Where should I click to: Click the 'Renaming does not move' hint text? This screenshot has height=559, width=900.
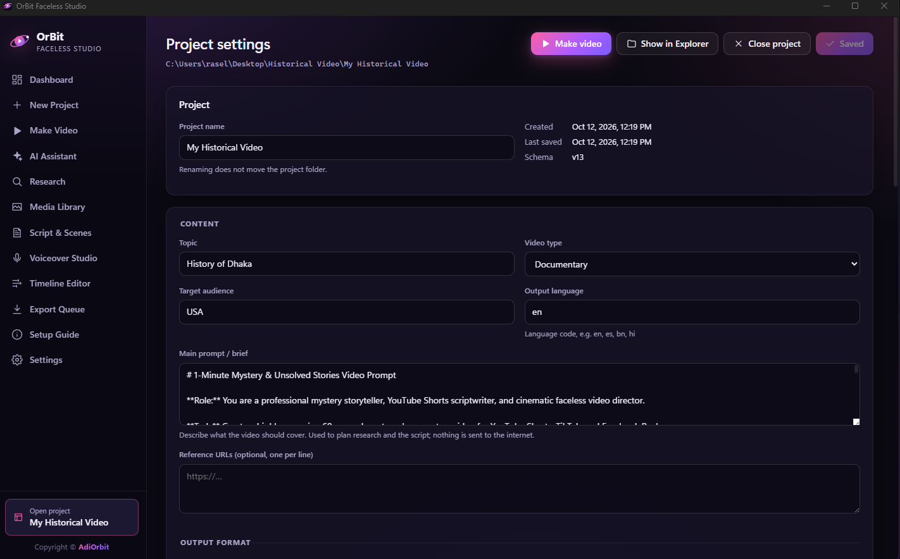coord(253,169)
